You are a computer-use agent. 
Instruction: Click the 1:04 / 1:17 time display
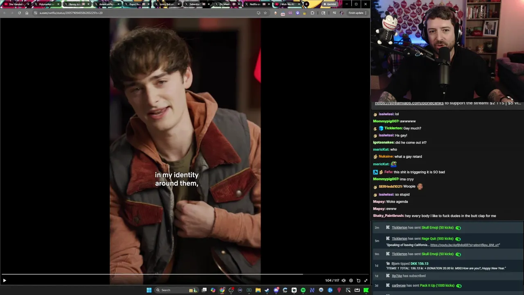332,281
